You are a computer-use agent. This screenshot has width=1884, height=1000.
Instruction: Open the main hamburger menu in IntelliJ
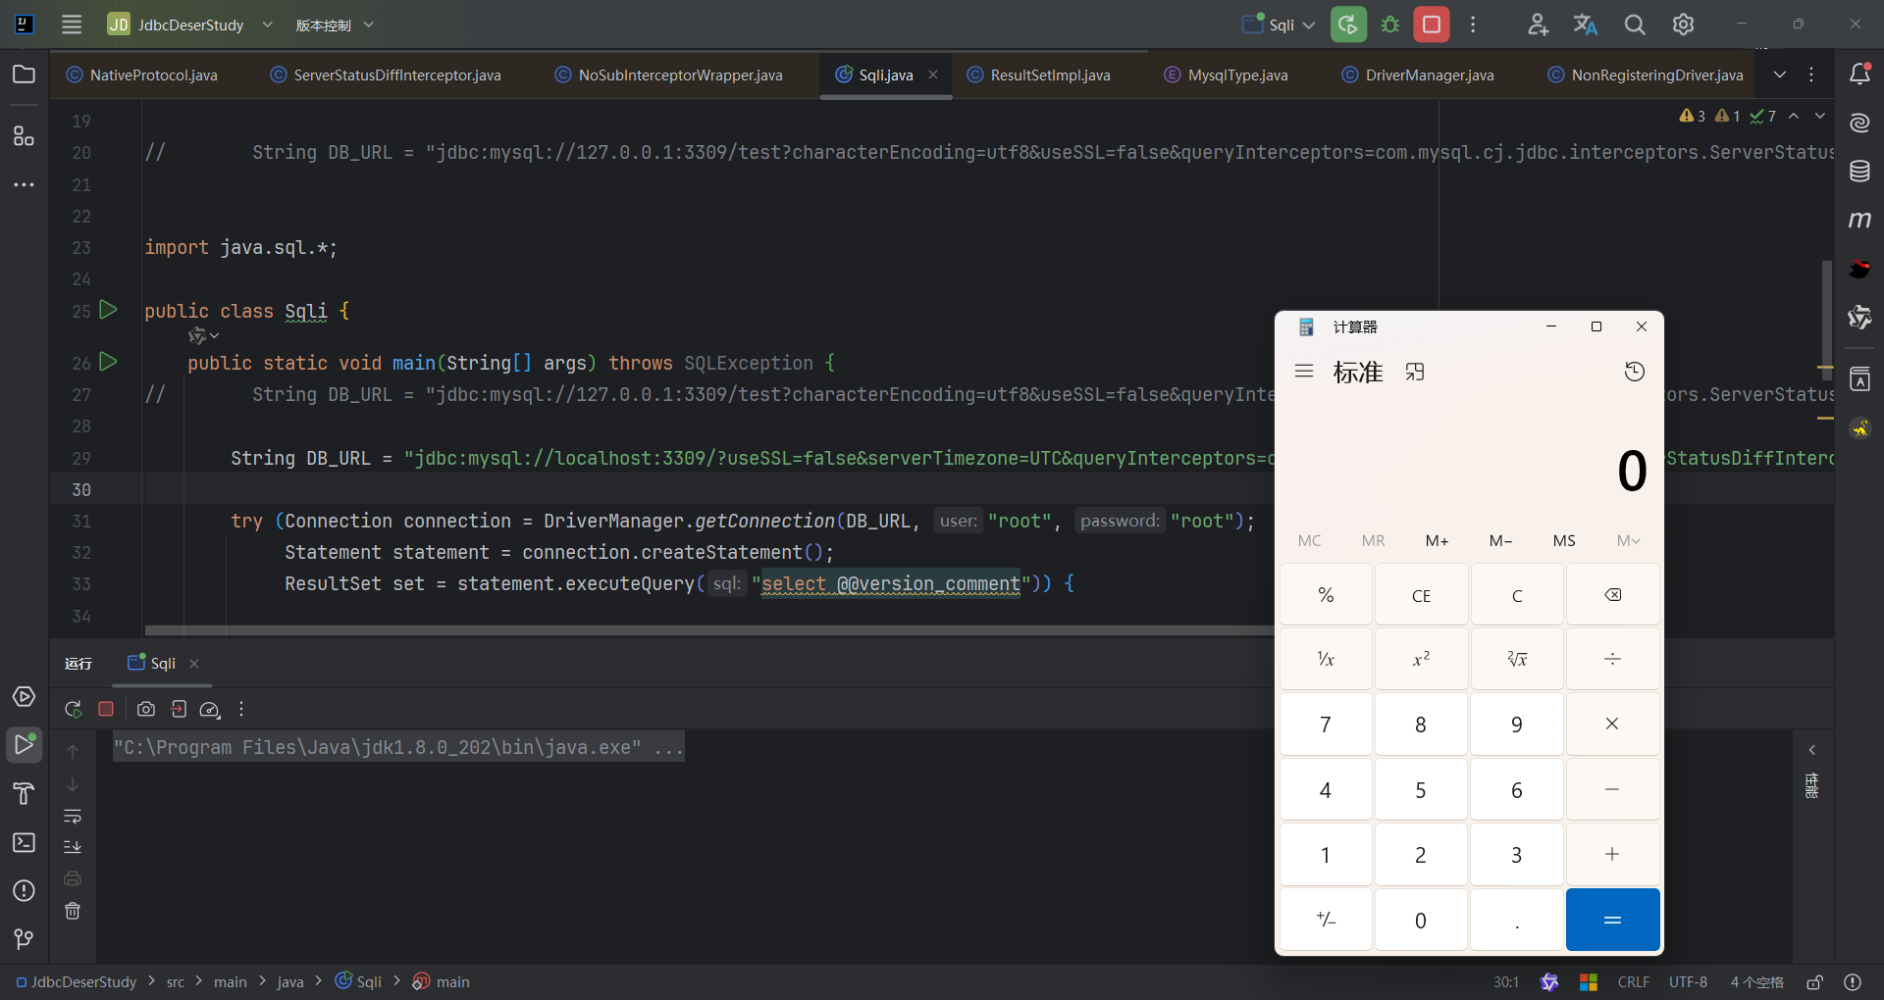(x=72, y=25)
